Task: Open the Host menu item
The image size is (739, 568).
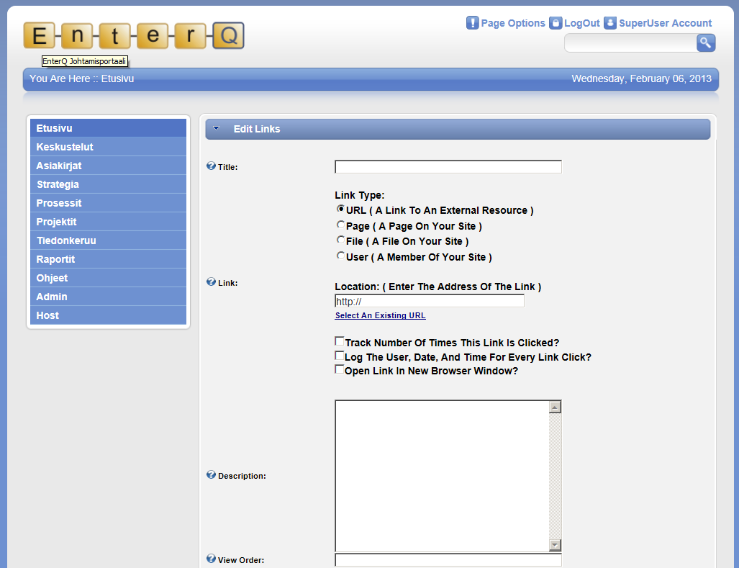Action: click(x=109, y=315)
